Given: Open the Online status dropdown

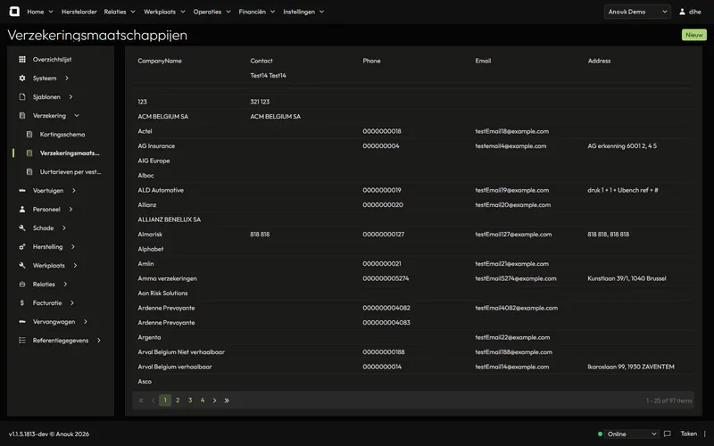Looking at the screenshot, I should (632, 434).
